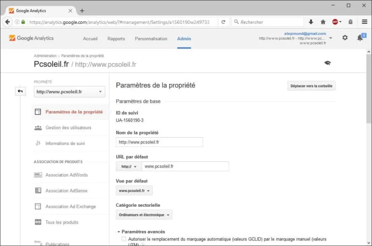The width and height of the screenshot is (372, 246).
Task: Click the Association Ad Exchange icon
Action: 38,206
